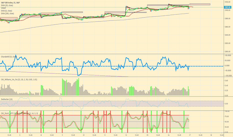Click the 2880.00 price axis value
Viewport: 233px width, 137px height.
click(x=227, y=18)
